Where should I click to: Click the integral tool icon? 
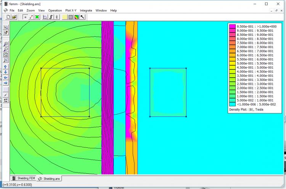[51, 17]
